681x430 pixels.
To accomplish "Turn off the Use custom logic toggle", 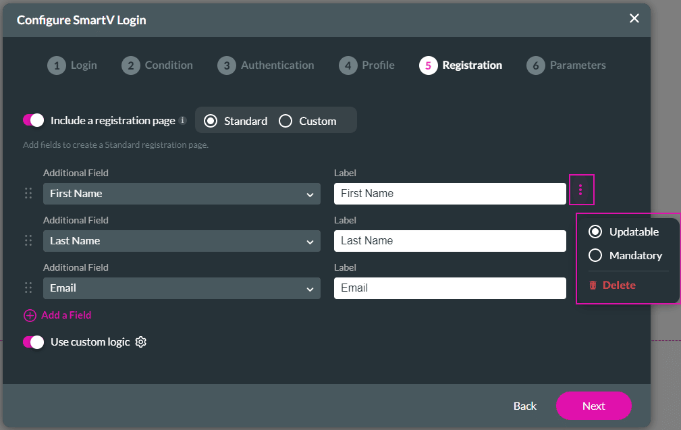I will [x=33, y=342].
